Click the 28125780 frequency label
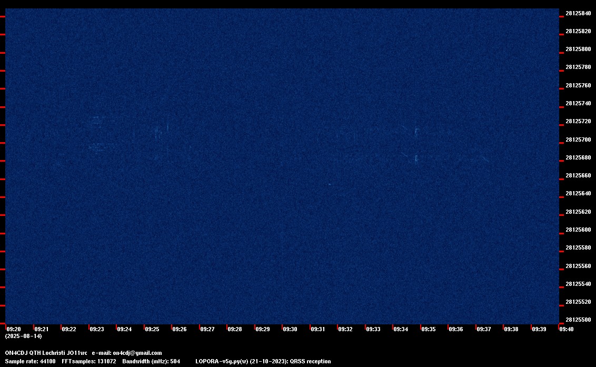Viewport: 596px width, 367px height. point(578,67)
